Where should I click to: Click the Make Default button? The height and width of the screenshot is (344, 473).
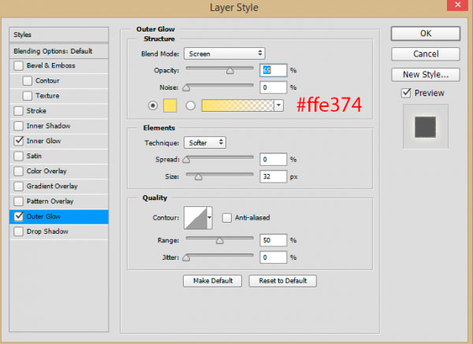tap(212, 281)
